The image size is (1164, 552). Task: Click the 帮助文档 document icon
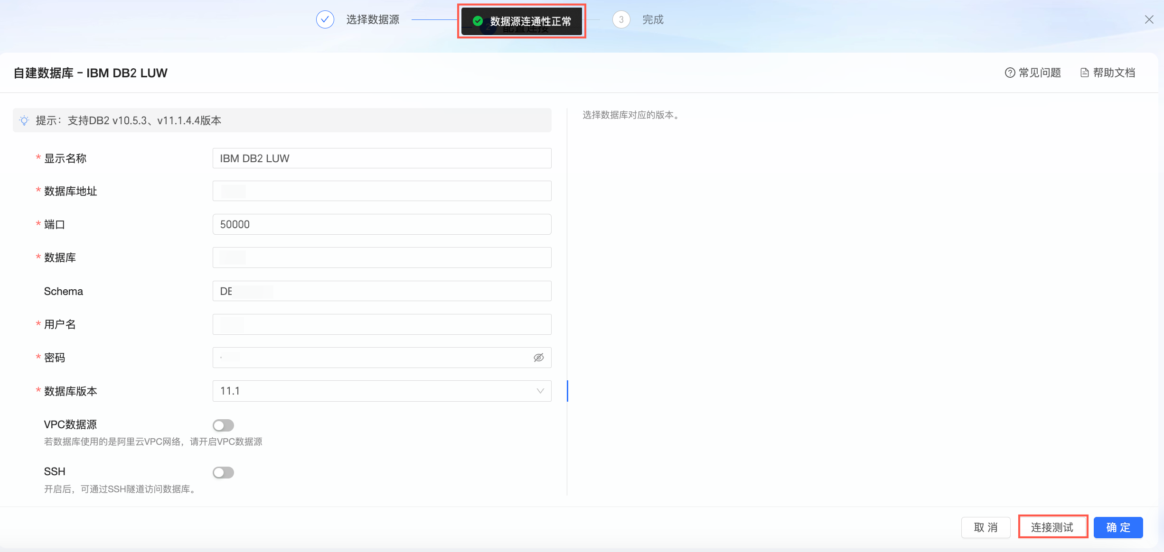(1085, 73)
